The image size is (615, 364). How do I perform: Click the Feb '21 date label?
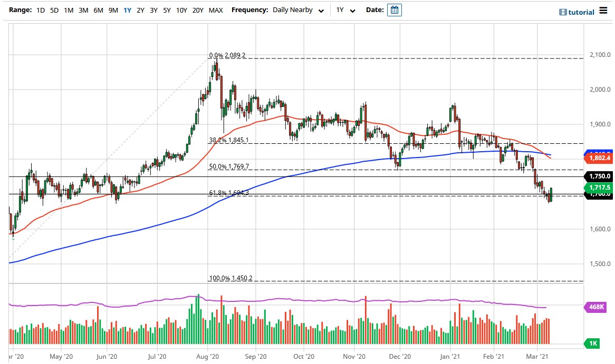click(493, 357)
